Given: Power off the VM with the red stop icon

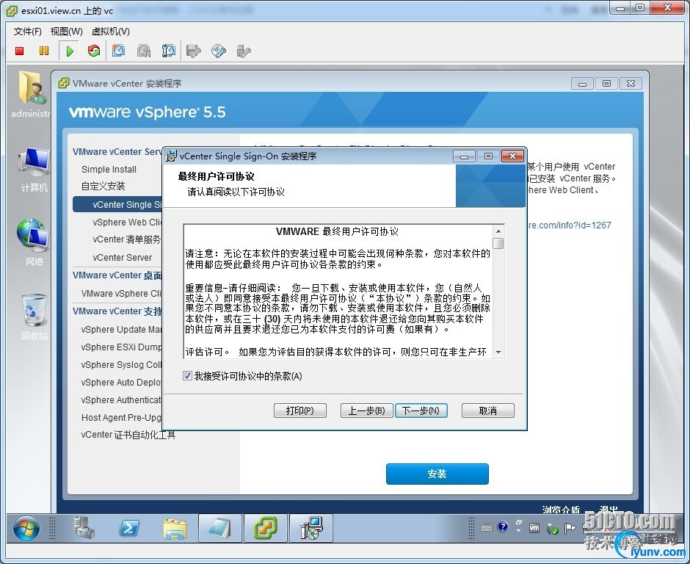Looking at the screenshot, I should pos(19,51).
